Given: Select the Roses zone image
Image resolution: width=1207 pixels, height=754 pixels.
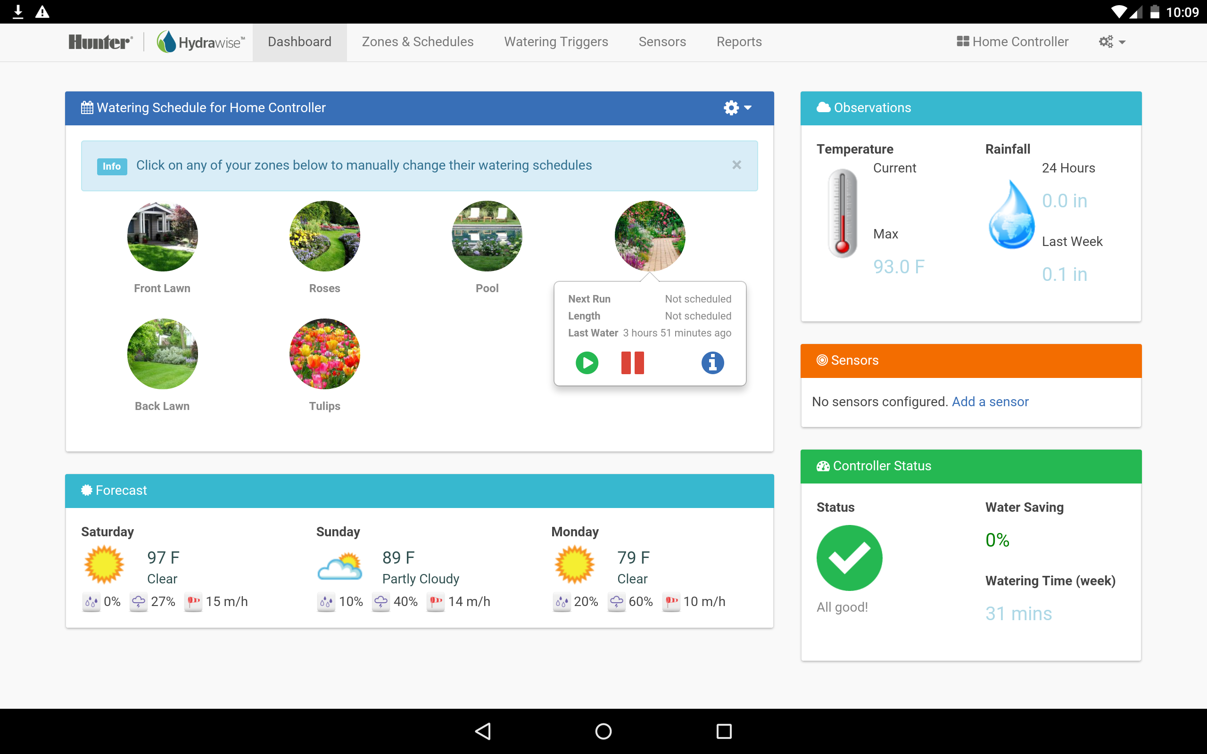Looking at the screenshot, I should [325, 237].
